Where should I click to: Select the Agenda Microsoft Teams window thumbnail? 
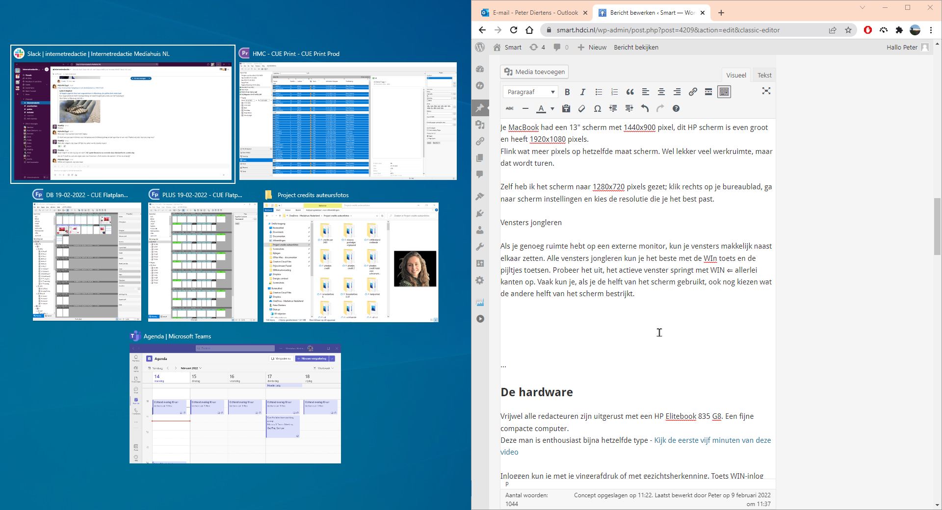pyautogui.click(x=235, y=404)
